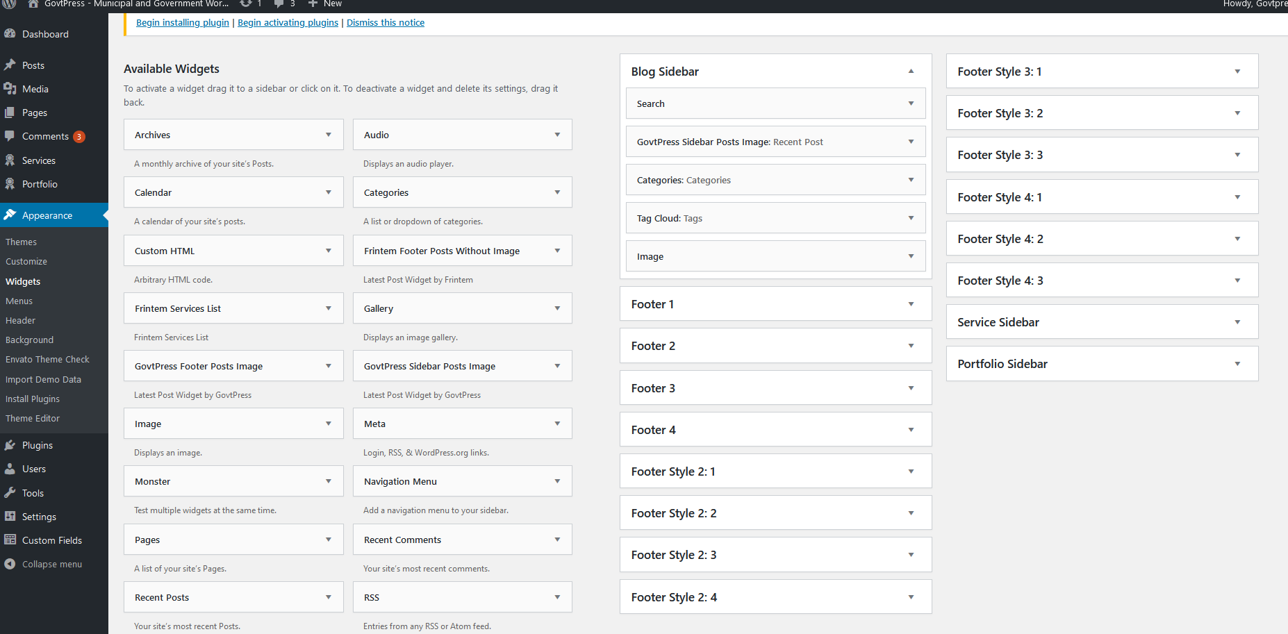
Task: Click the Media icon in sidebar
Action: click(x=10, y=88)
